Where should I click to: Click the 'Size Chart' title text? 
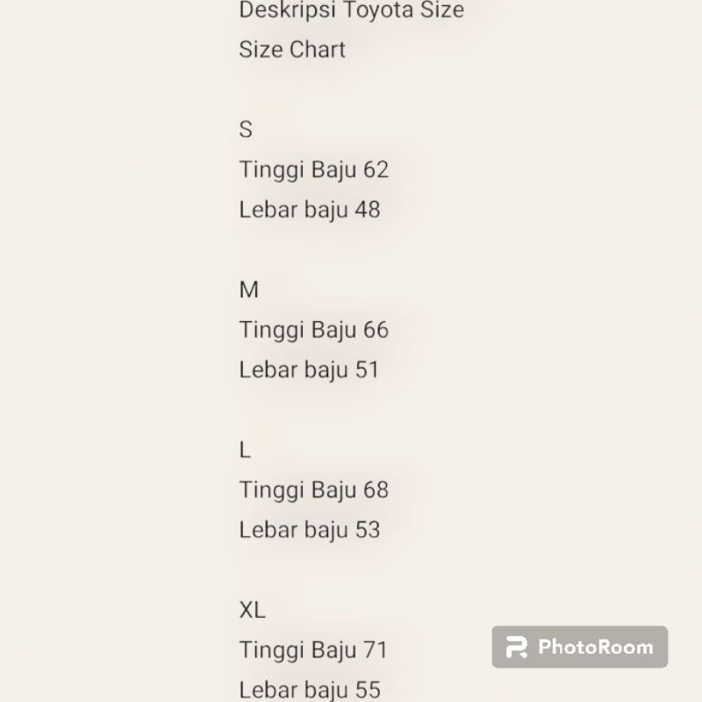click(292, 49)
